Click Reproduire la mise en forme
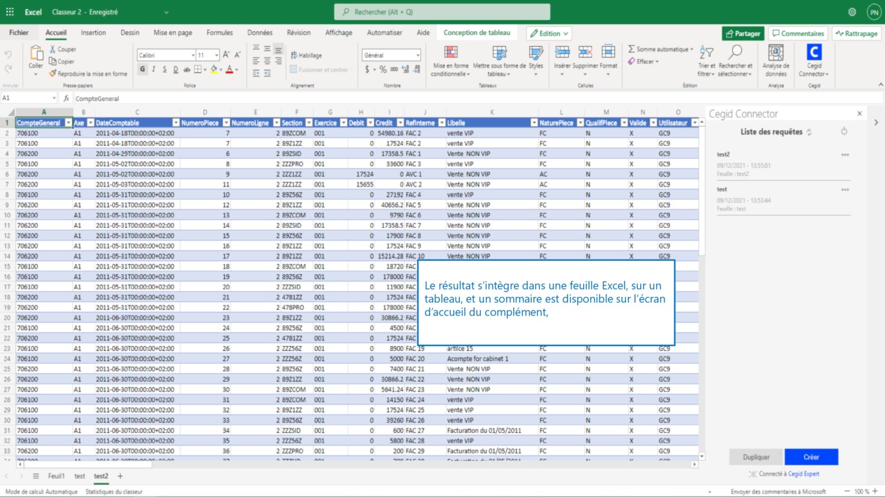 (88, 74)
